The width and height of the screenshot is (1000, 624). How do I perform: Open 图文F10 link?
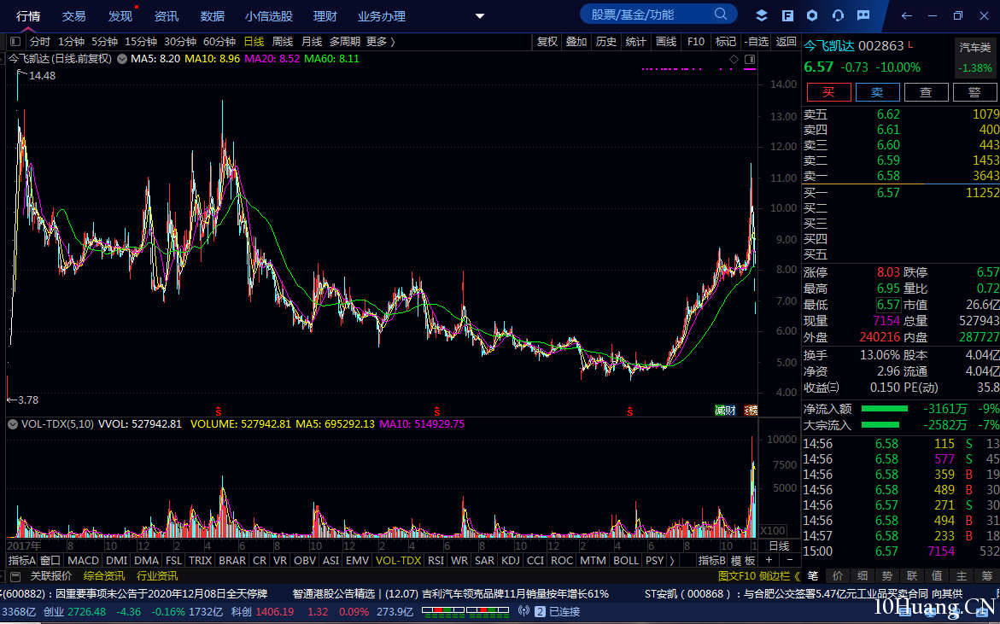tap(737, 576)
